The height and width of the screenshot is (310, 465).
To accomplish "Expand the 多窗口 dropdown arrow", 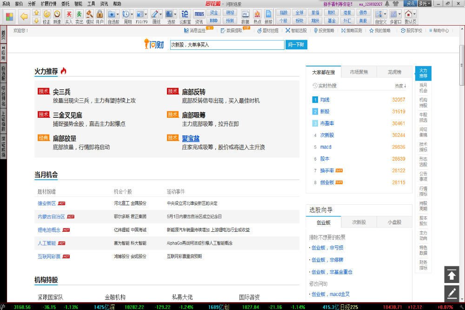I will click(x=399, y=14).
